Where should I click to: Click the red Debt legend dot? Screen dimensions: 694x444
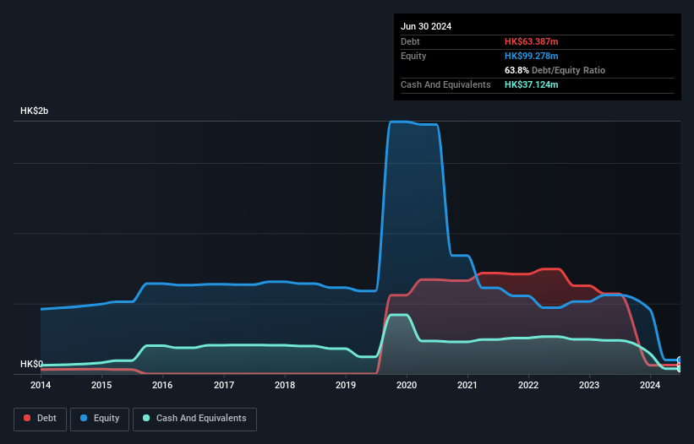(27, 418)
